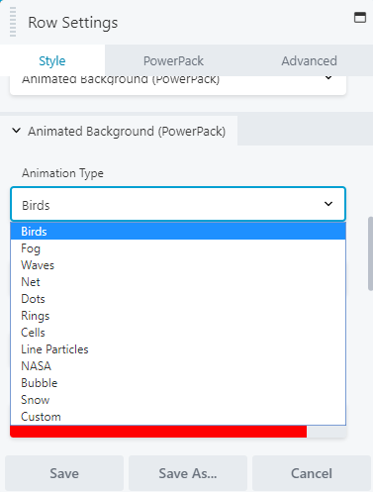Select the Rings option

[178, 316]
